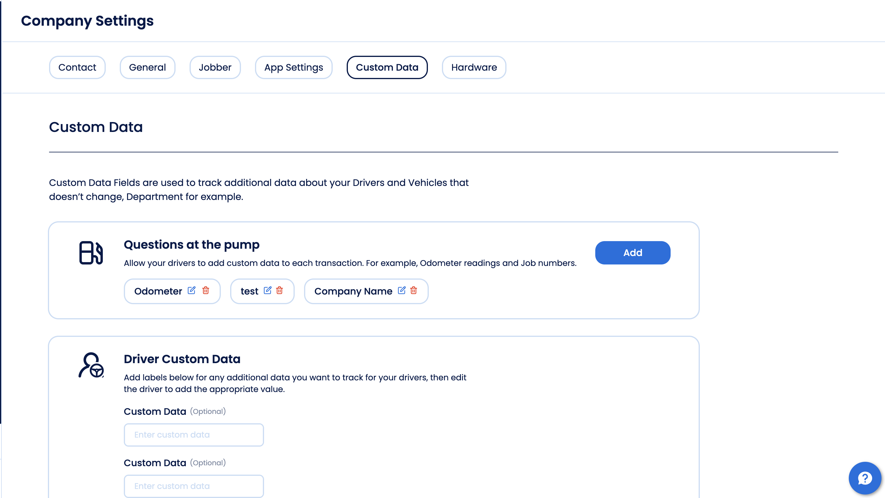Focus the second Enter custom data field
Image resolution: width=885 pixels, height=498 pixels.
(194, 486)
